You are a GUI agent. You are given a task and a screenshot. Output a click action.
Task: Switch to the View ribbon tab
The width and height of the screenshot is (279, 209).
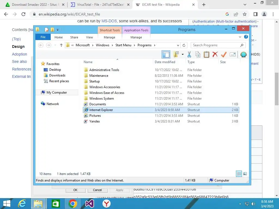[x=89, y=37]
